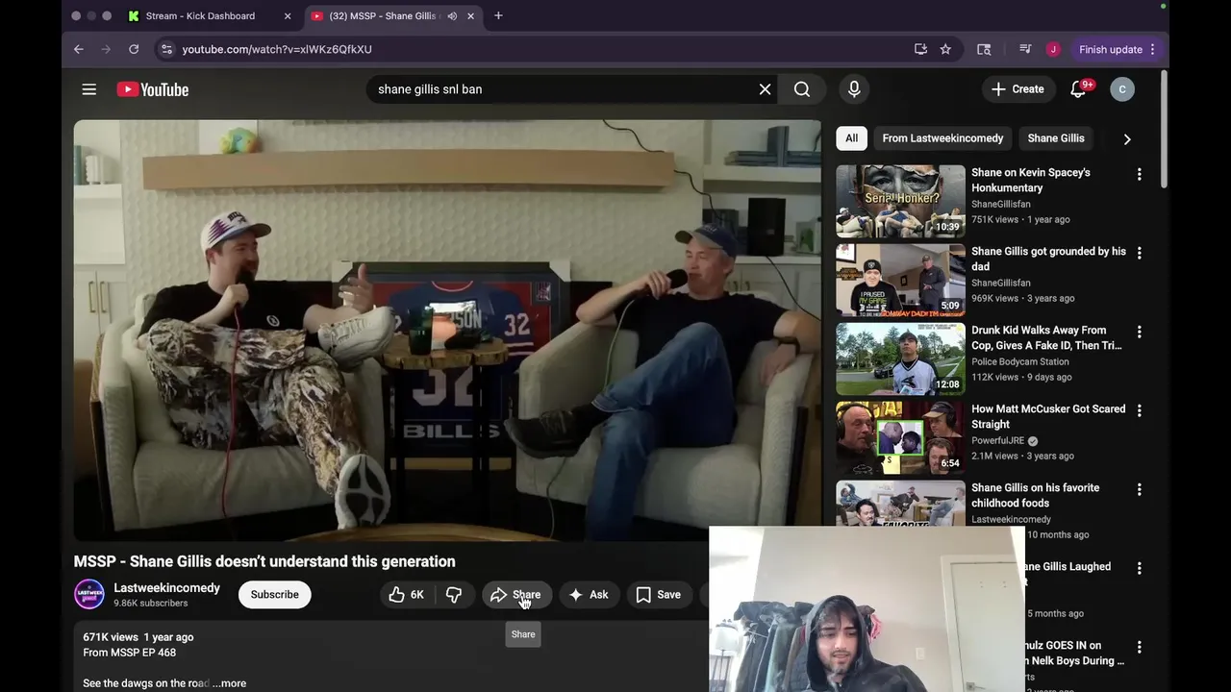Viewport: 1231px width, 692px height.
Task: Open Shane on Kevin Spacey's Honkumentary thumbnail
Action: [900, 201]
